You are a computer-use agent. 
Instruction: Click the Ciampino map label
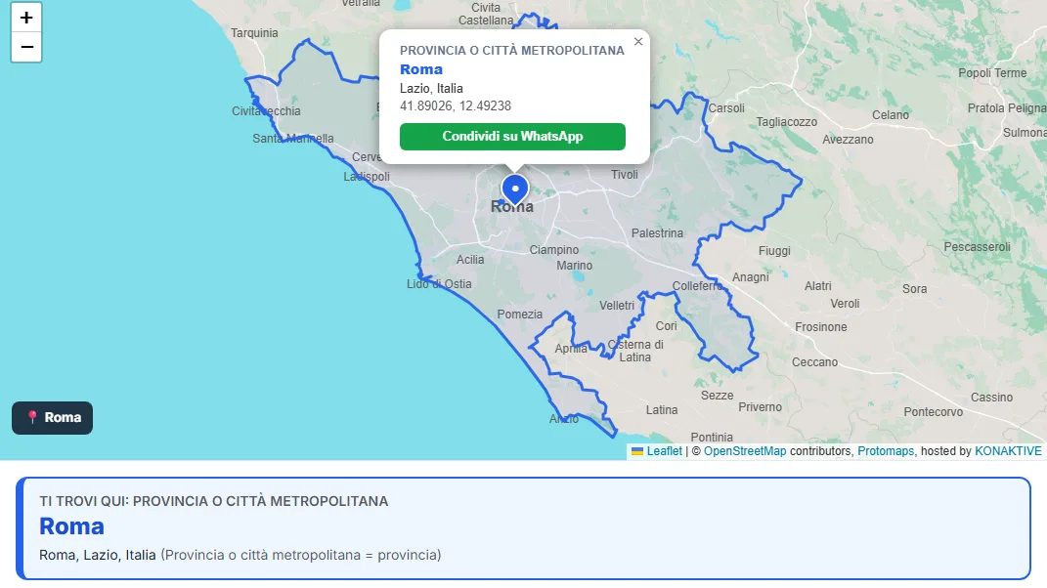coord(553,250)
